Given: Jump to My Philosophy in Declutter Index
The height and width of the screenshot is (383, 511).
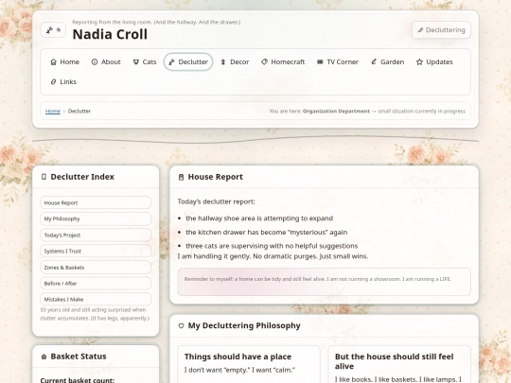Looking at the screenshot, I should (96, 218).
